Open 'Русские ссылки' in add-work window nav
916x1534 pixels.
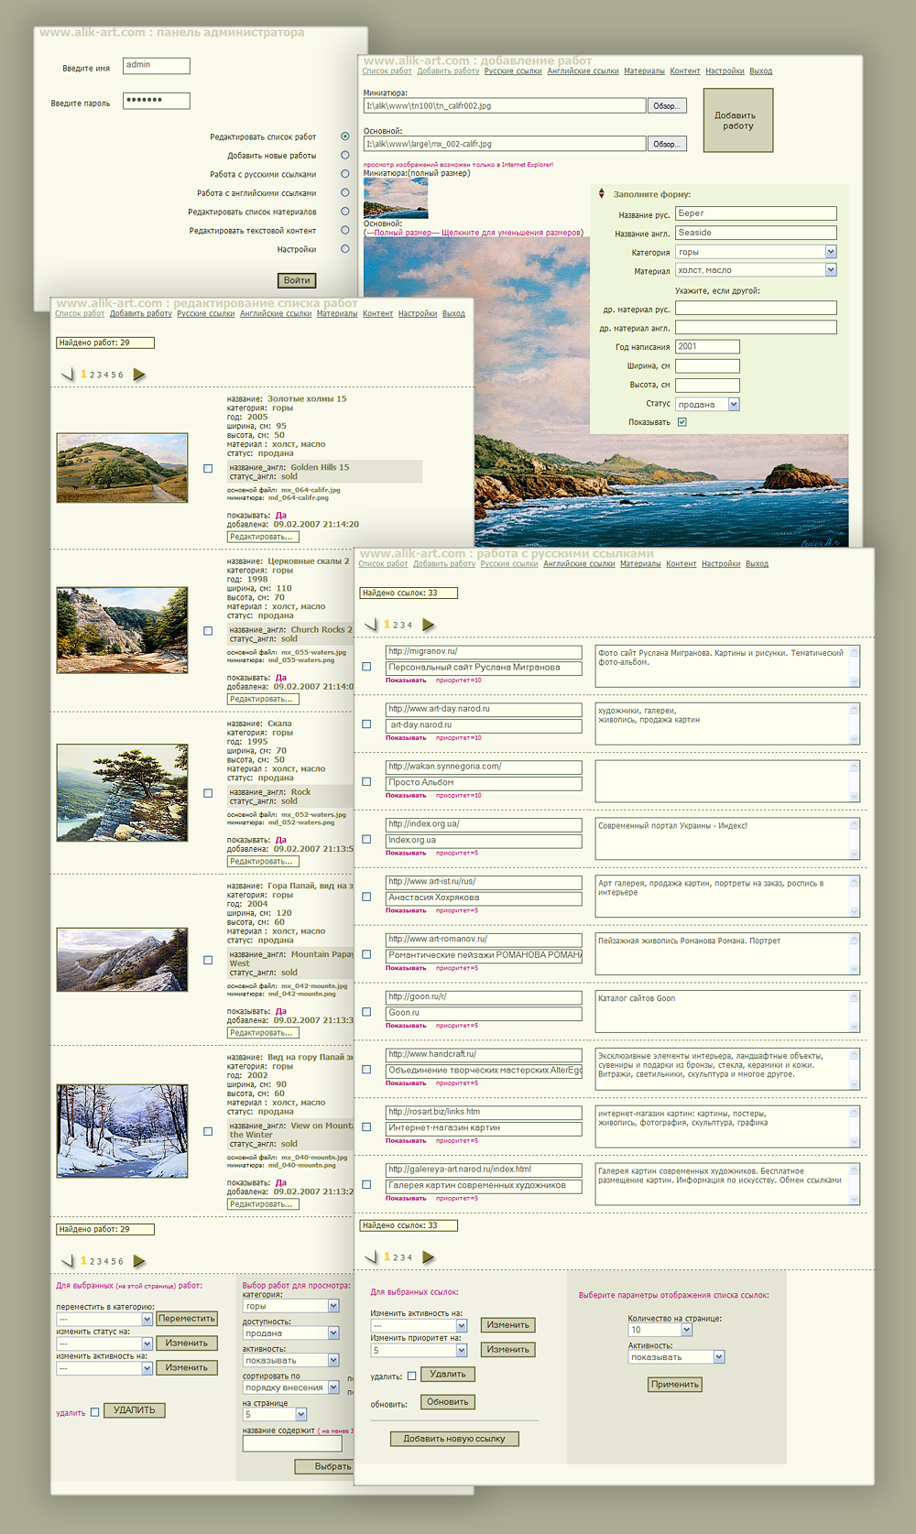[x=513, y=71]
